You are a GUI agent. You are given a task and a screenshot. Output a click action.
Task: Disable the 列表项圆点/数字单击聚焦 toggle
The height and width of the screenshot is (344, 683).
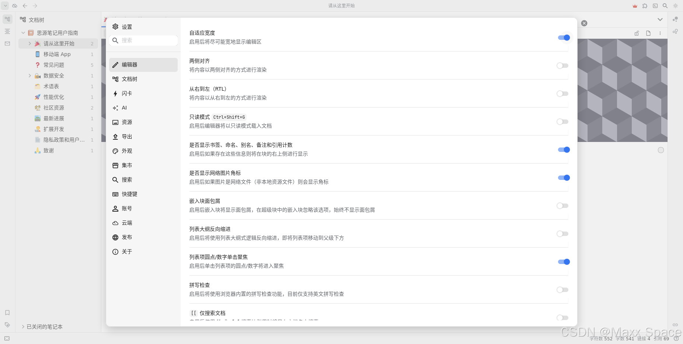564,262
